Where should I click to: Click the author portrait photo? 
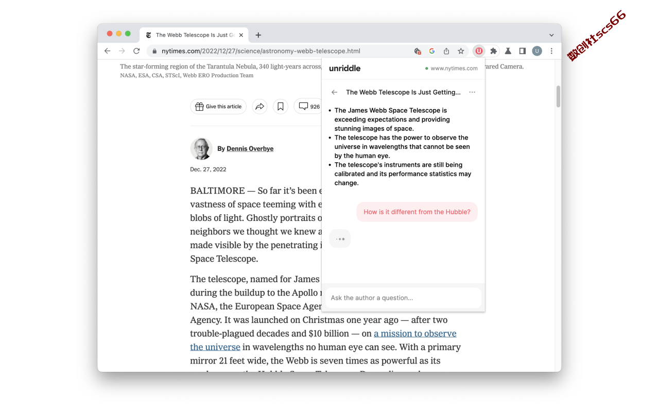point(201,149)
